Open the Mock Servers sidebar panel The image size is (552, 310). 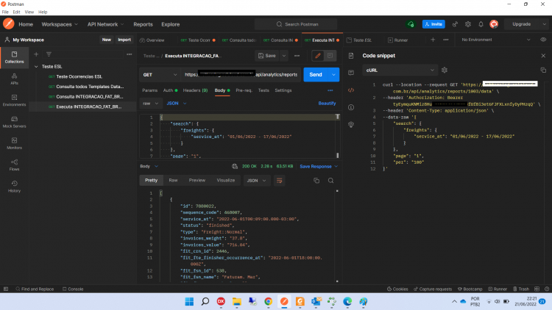tap(14, 122)
